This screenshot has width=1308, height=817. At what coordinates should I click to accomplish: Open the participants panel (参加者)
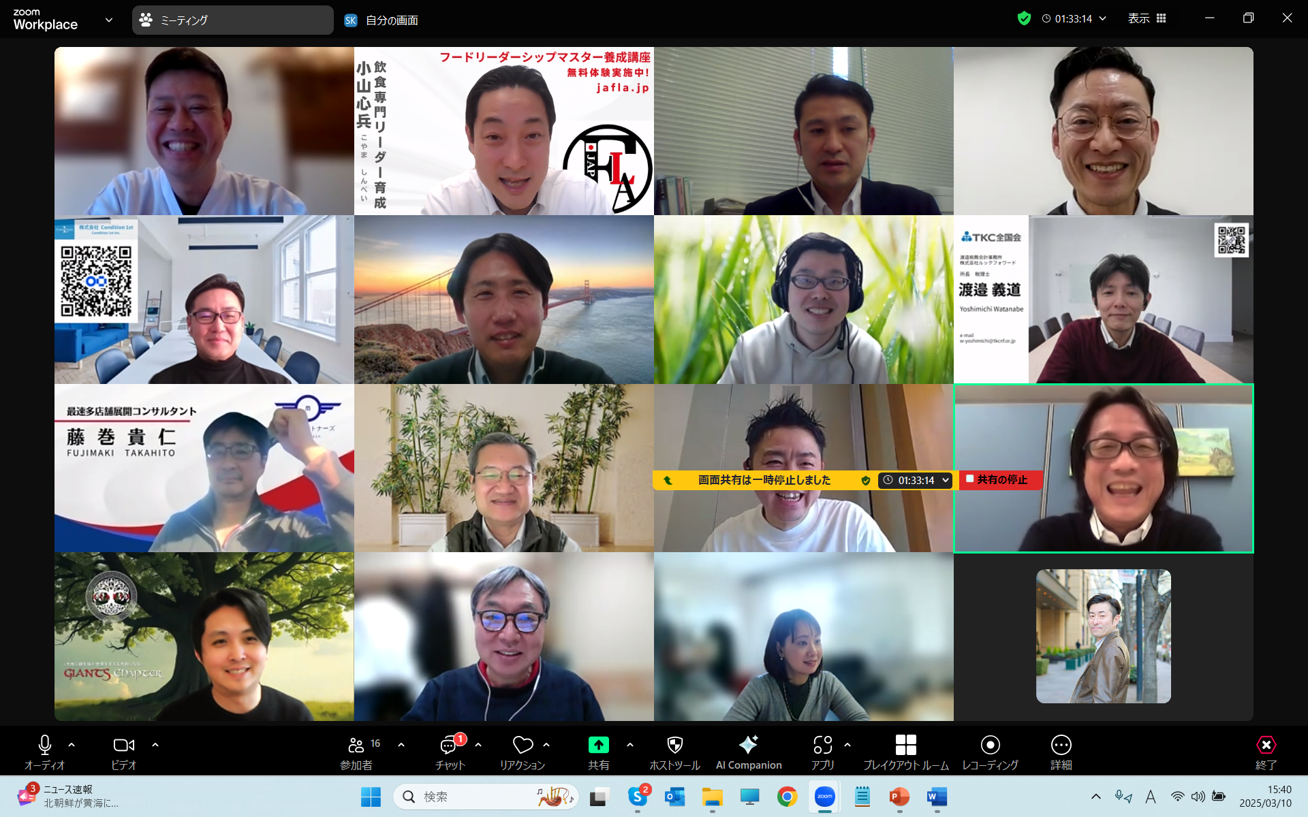356,752
